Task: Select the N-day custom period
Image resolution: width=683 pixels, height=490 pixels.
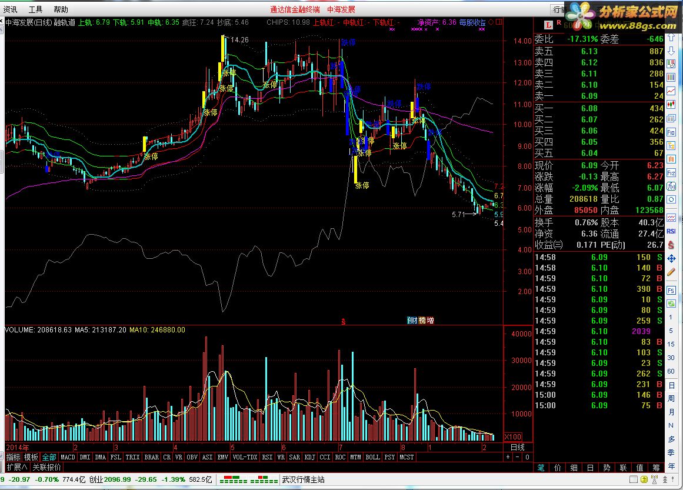Action: click(671, 425)
